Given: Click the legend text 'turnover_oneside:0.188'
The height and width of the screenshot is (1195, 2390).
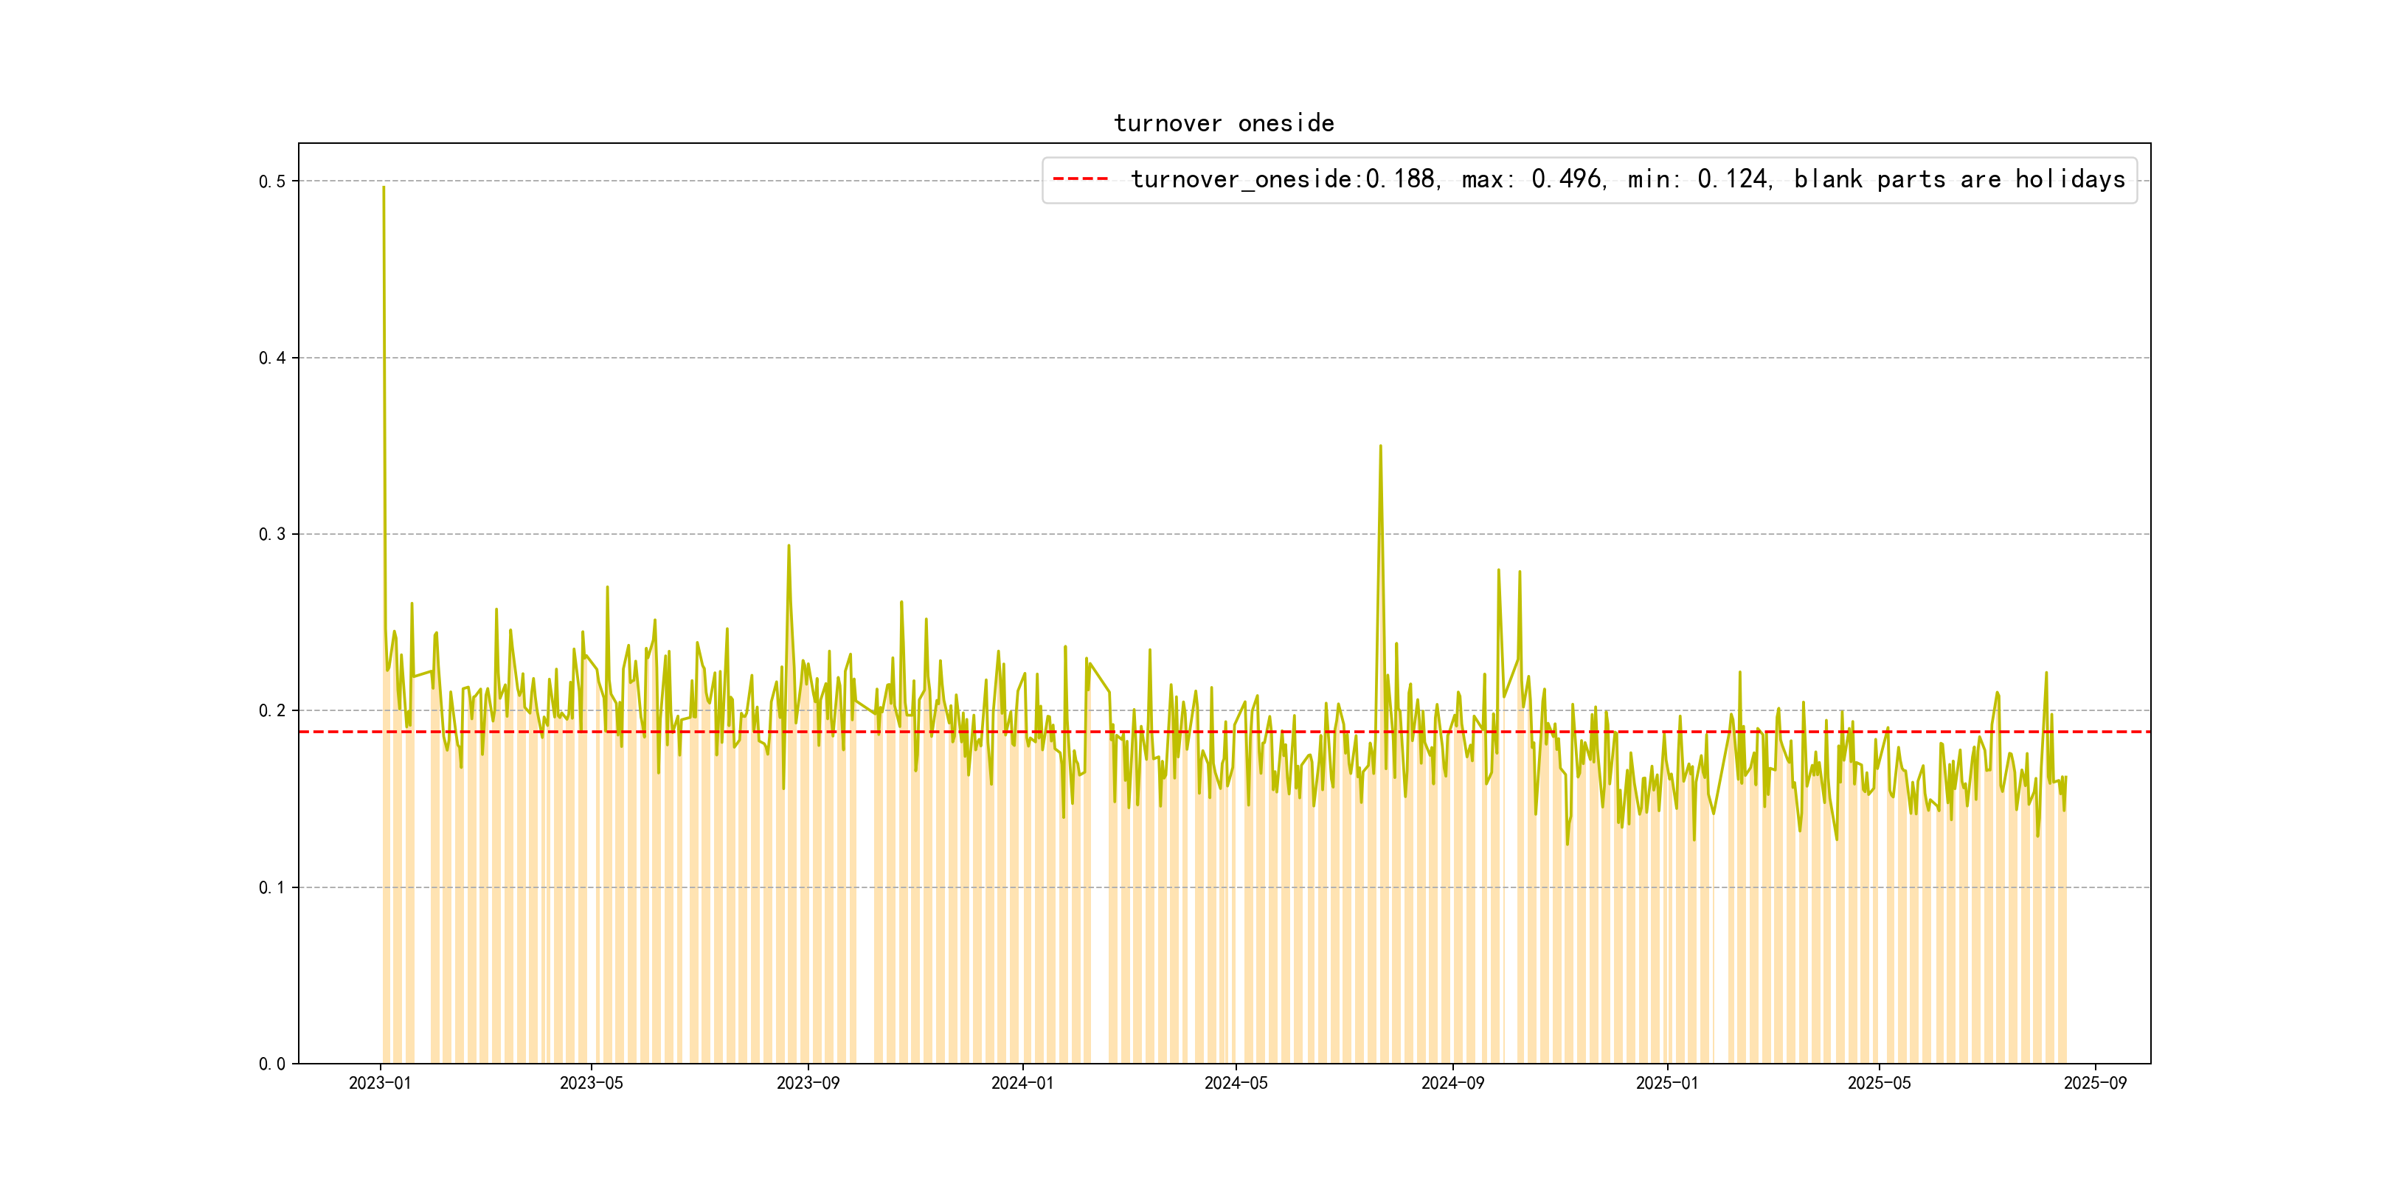Looking at the screenshot, I should click(x=1284, y=179).
